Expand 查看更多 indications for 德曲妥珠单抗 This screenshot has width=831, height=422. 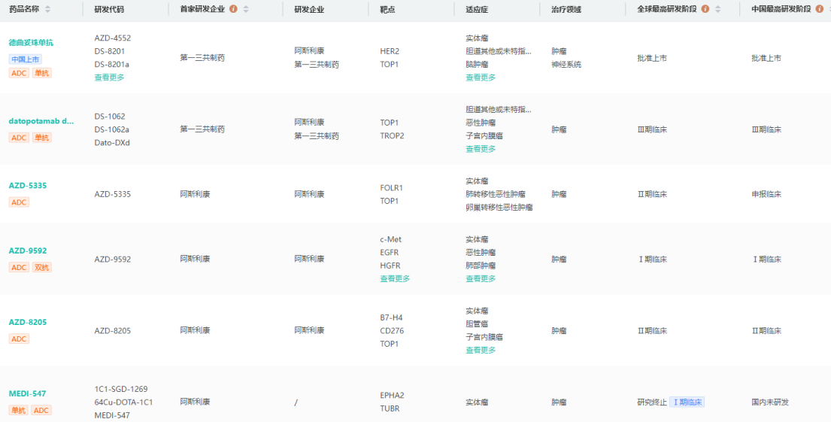(481, 77)
